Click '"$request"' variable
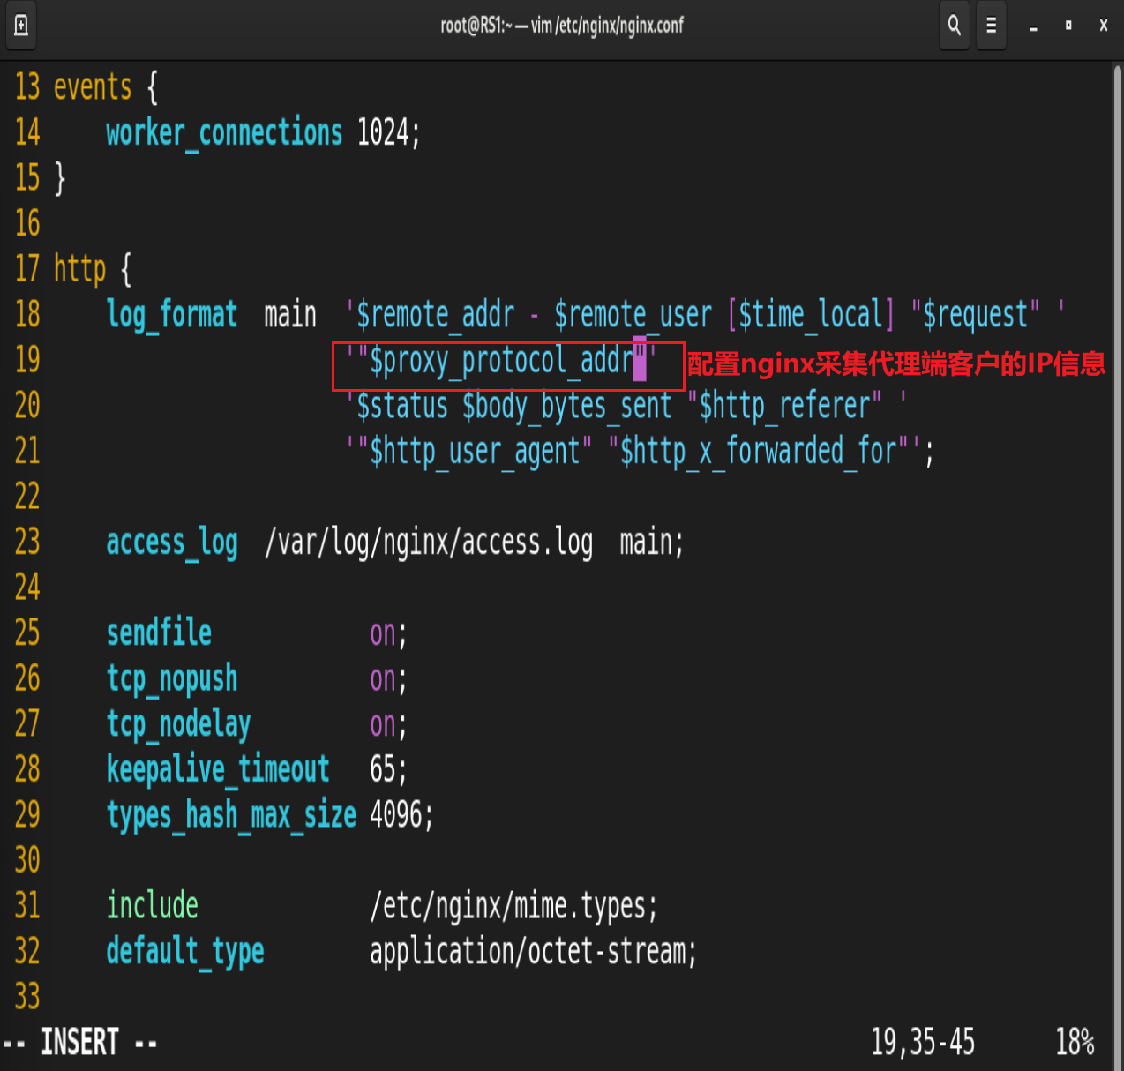This screenshot has width=1124, height=1071. (x=975, y=315)
